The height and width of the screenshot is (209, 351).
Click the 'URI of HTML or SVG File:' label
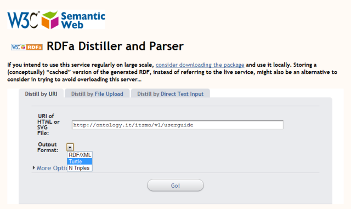(x=48, y=125)
